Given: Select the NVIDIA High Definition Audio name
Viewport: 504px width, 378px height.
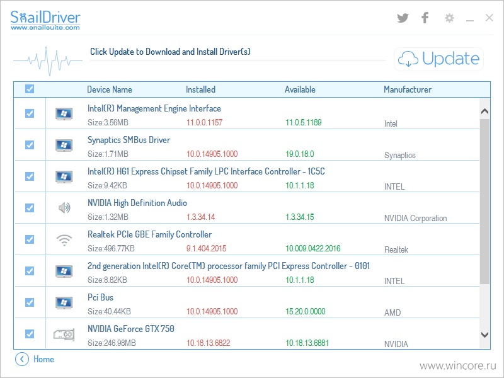Looking at the screenshot, I should coord(137,203).
